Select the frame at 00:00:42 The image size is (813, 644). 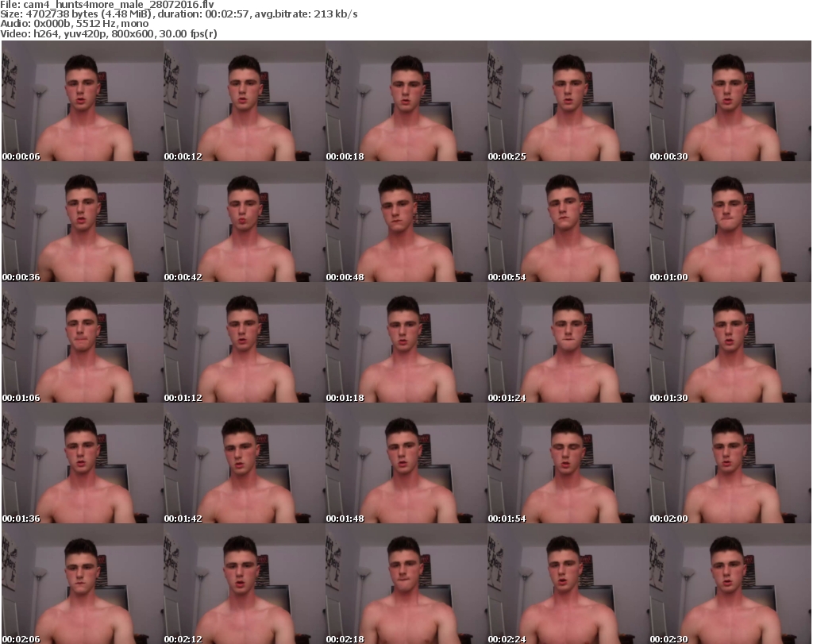click(x=245, y=222)
